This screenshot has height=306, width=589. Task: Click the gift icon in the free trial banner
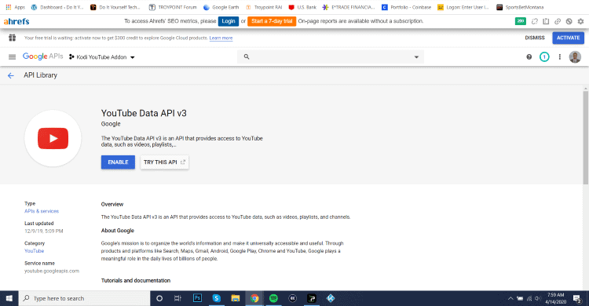[12, 38]
